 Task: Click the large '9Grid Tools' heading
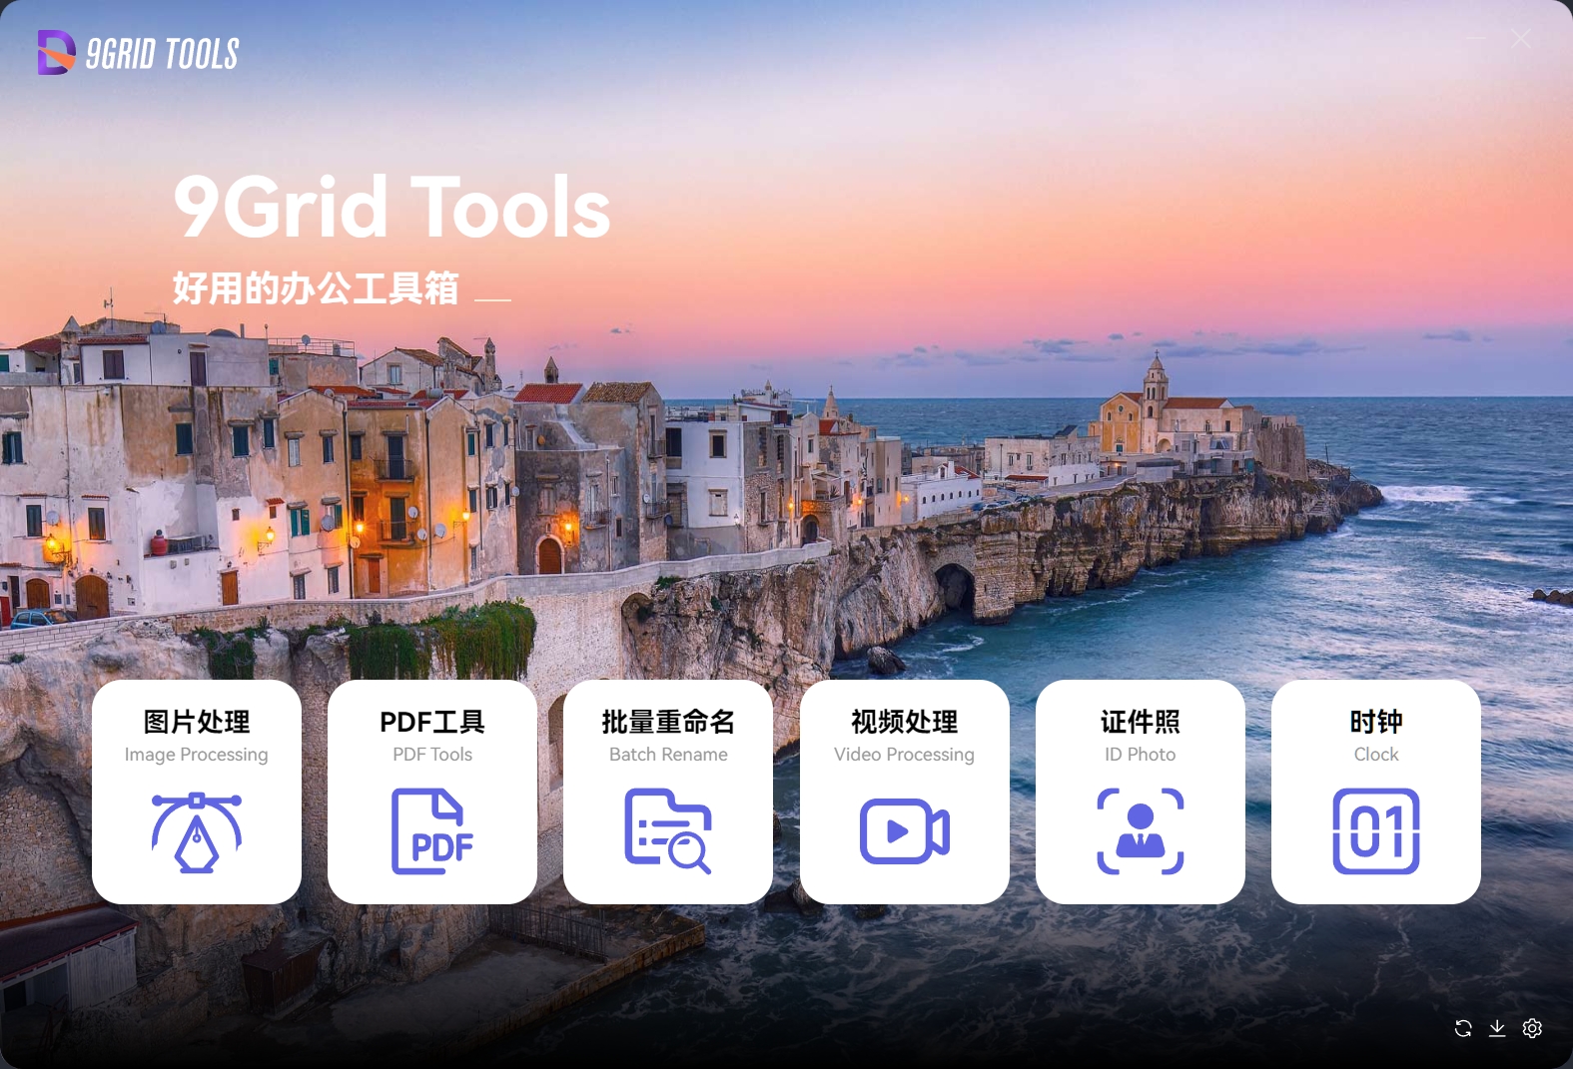tap(392, 208)
